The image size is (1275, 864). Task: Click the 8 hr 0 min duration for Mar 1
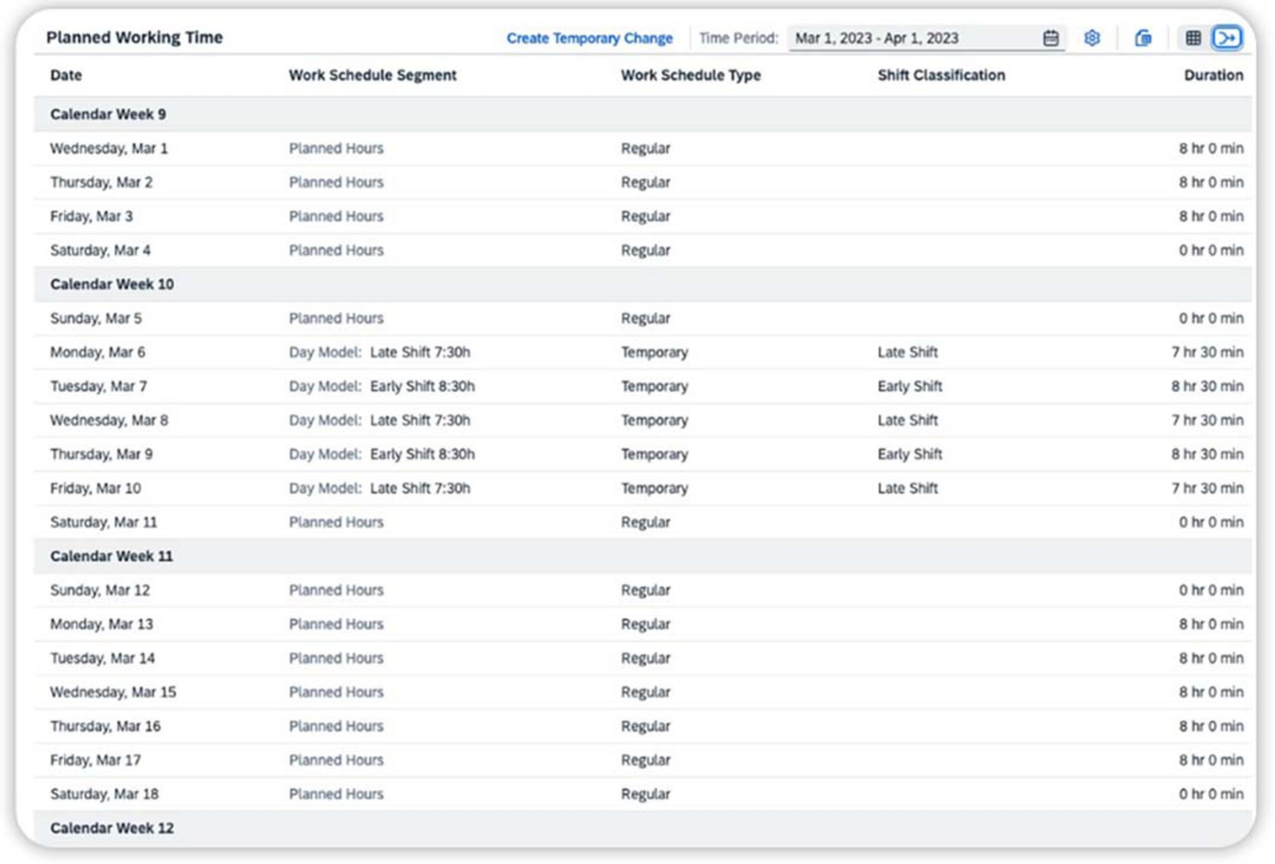pyautogui.click(x=1211, y=148)
